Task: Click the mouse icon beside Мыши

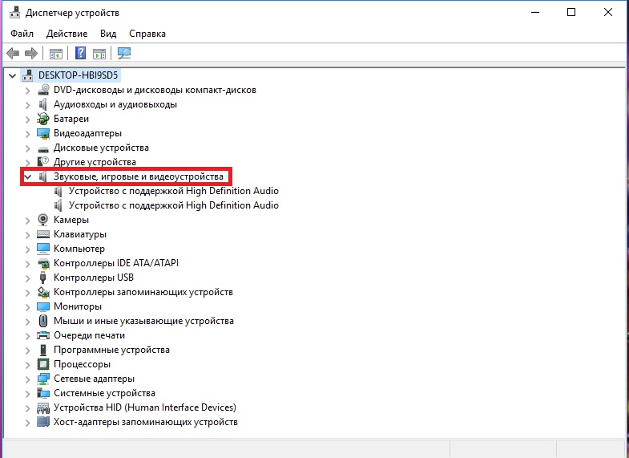Action: (x=43, y=321)
